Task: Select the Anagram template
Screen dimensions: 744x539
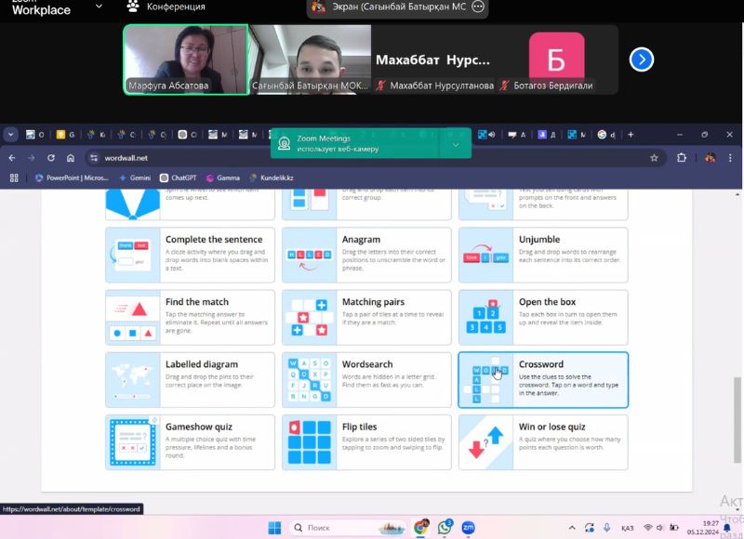Action: click(366, 255)
